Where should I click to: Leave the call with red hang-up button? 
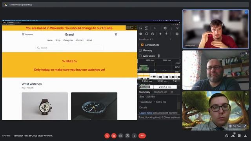click(x=142, y=136)
